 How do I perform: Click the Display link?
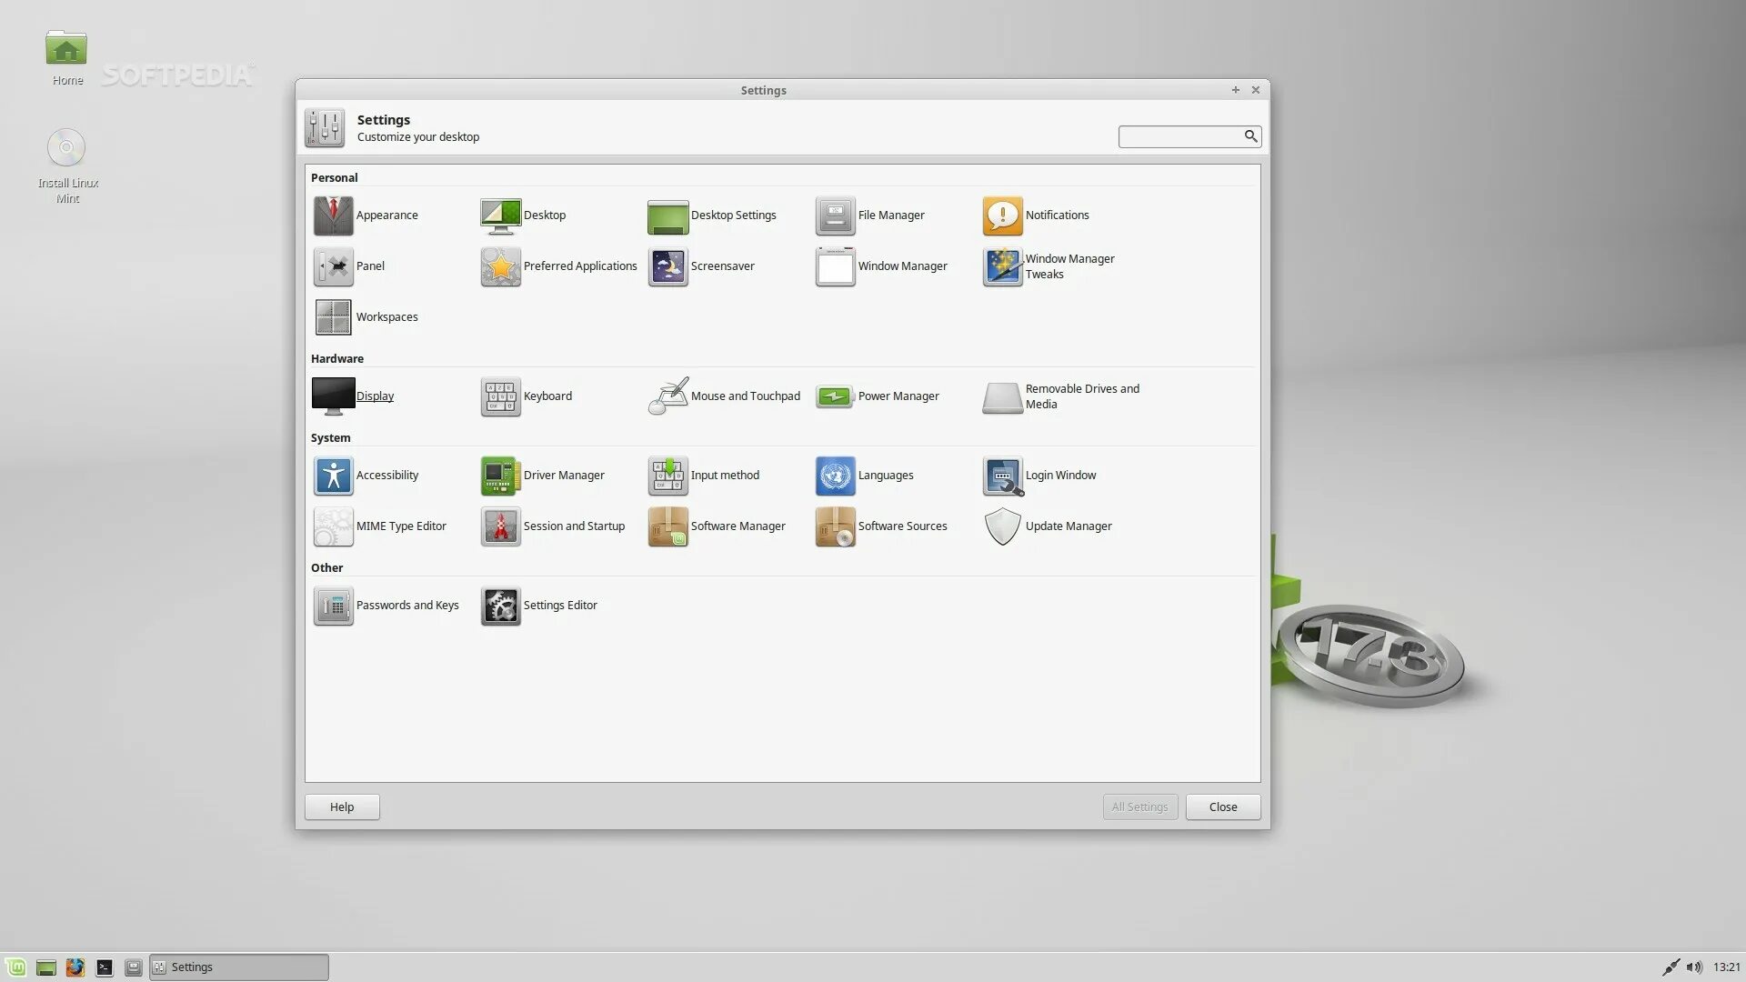[x=375, y=396]
